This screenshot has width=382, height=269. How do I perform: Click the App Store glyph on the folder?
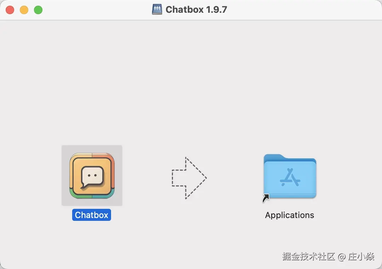[290, 177]
